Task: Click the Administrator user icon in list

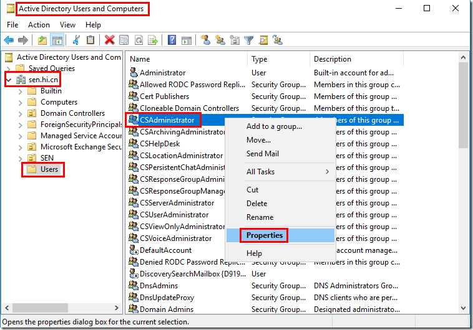Action: 134,73
